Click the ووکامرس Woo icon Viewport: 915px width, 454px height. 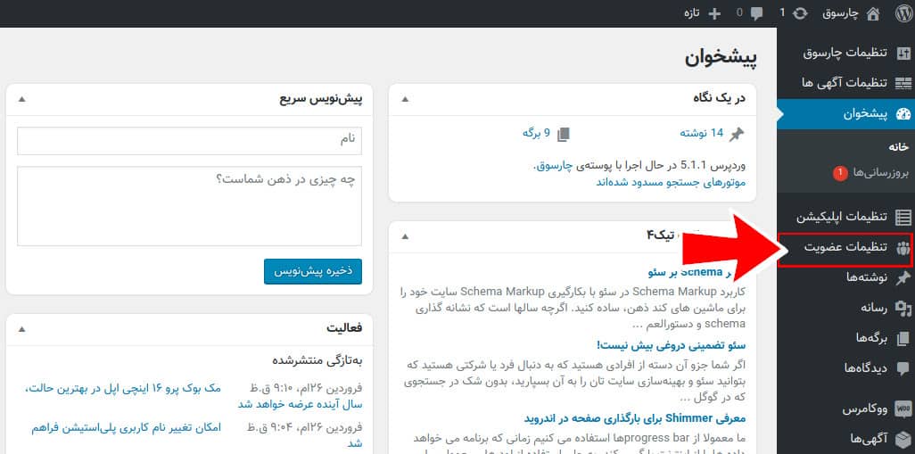click(x=903, y=409)
